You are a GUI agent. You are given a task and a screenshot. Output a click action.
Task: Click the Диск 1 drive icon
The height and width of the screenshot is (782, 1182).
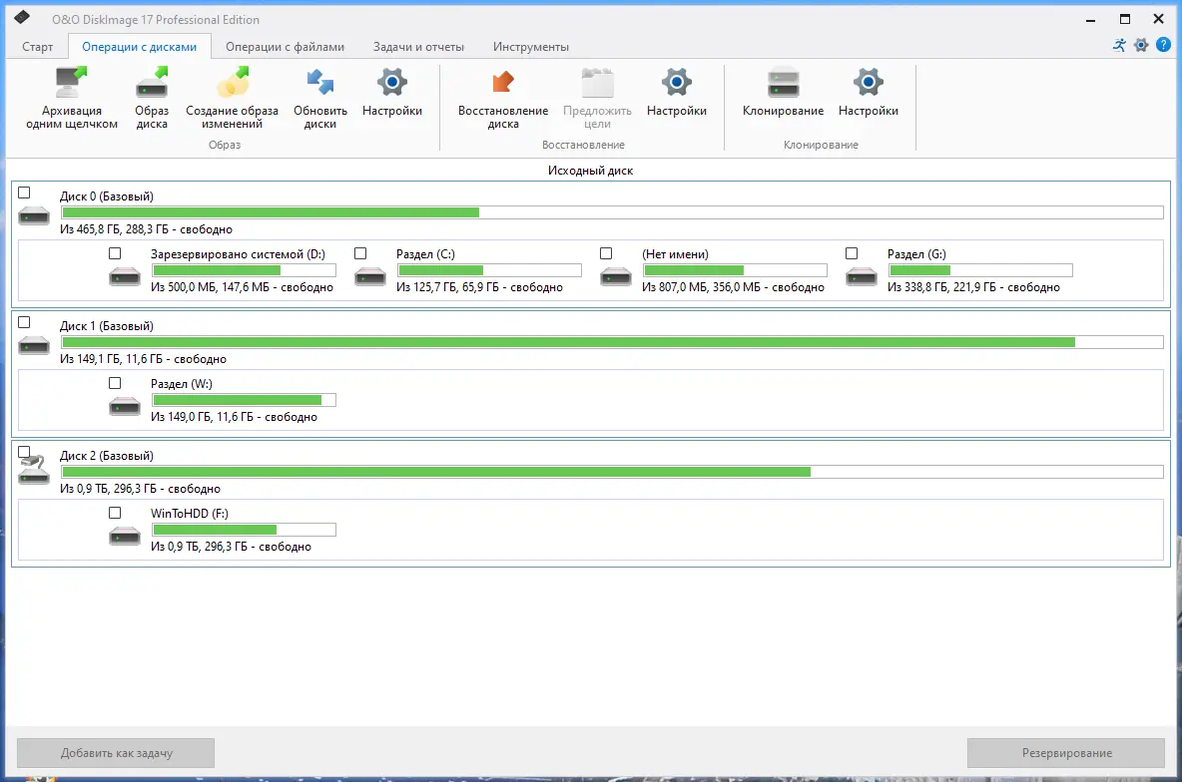[x=34, y=346]
